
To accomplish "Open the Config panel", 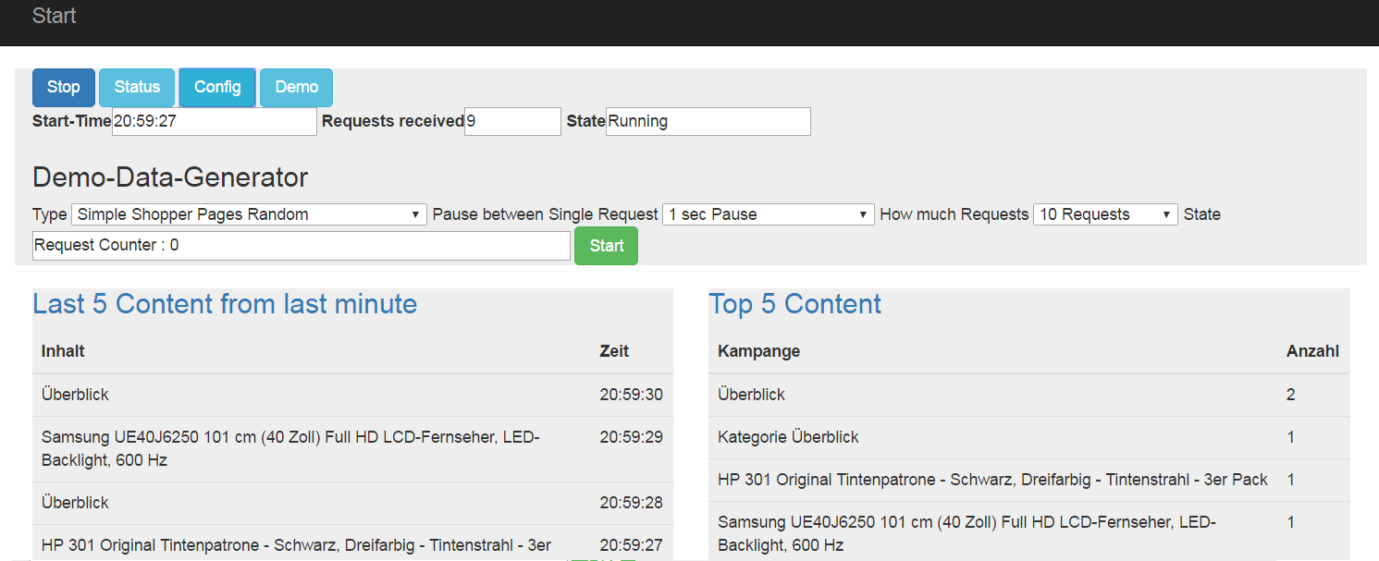I will 216,87.
